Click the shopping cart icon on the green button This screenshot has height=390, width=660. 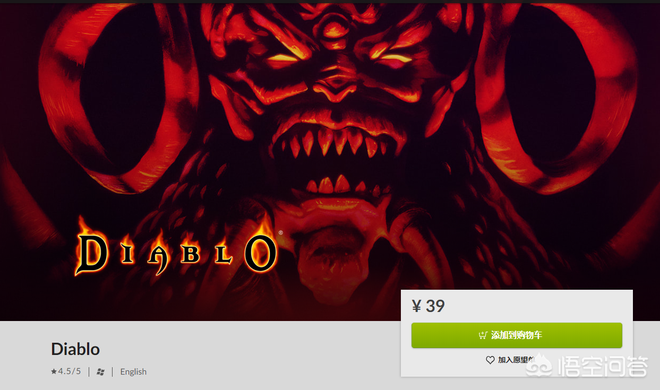483,335
